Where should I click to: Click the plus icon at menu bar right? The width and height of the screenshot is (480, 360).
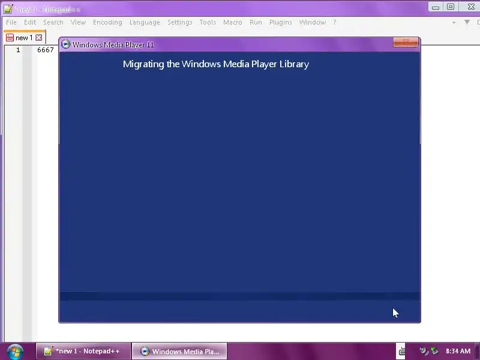[454, 22]
